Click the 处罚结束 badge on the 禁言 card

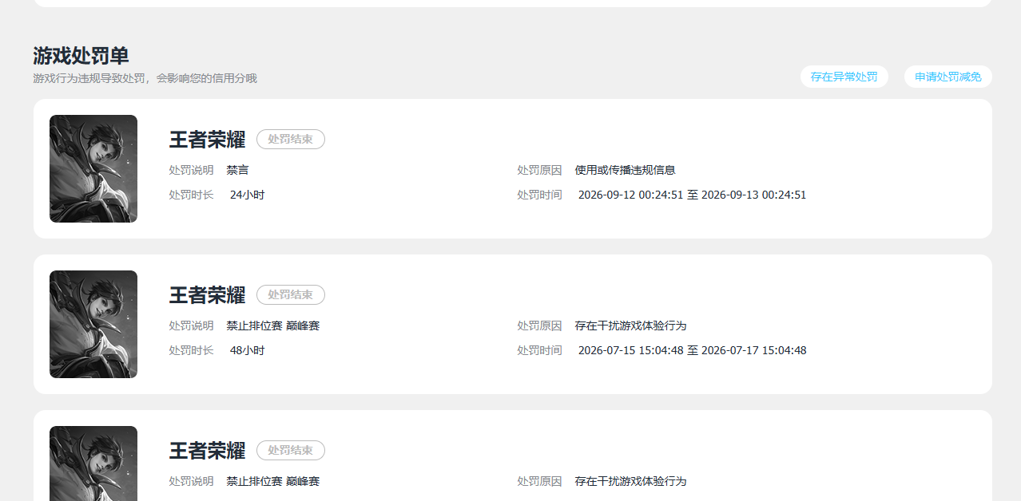tap(291, 140)
